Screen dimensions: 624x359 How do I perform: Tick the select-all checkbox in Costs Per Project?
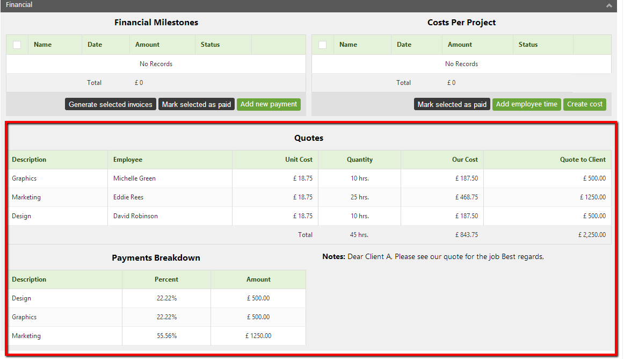pos(322,45)
